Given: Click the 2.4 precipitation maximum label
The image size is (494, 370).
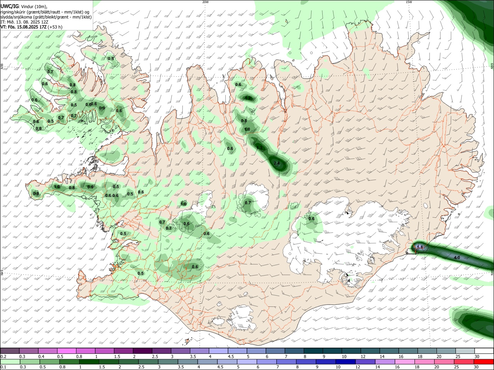Looking at the screenshot, I should (277, 163).
